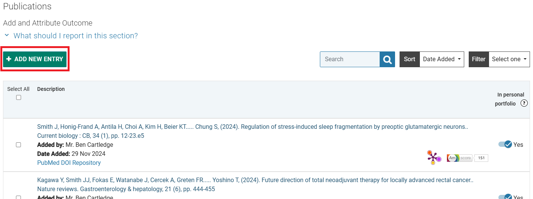533x199 pixels.
Task: Click the magnifying glass search icon
Action: 387,59
